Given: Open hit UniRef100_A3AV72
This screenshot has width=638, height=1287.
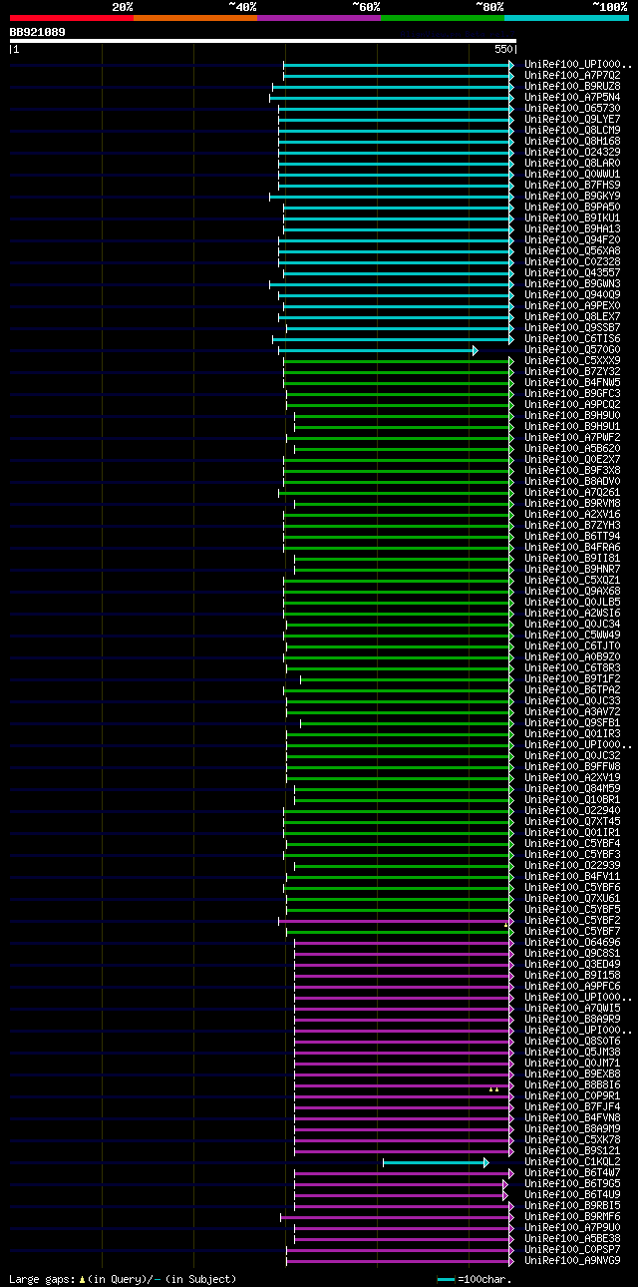Looking at the screenshot, I should (x=572, y=711).
